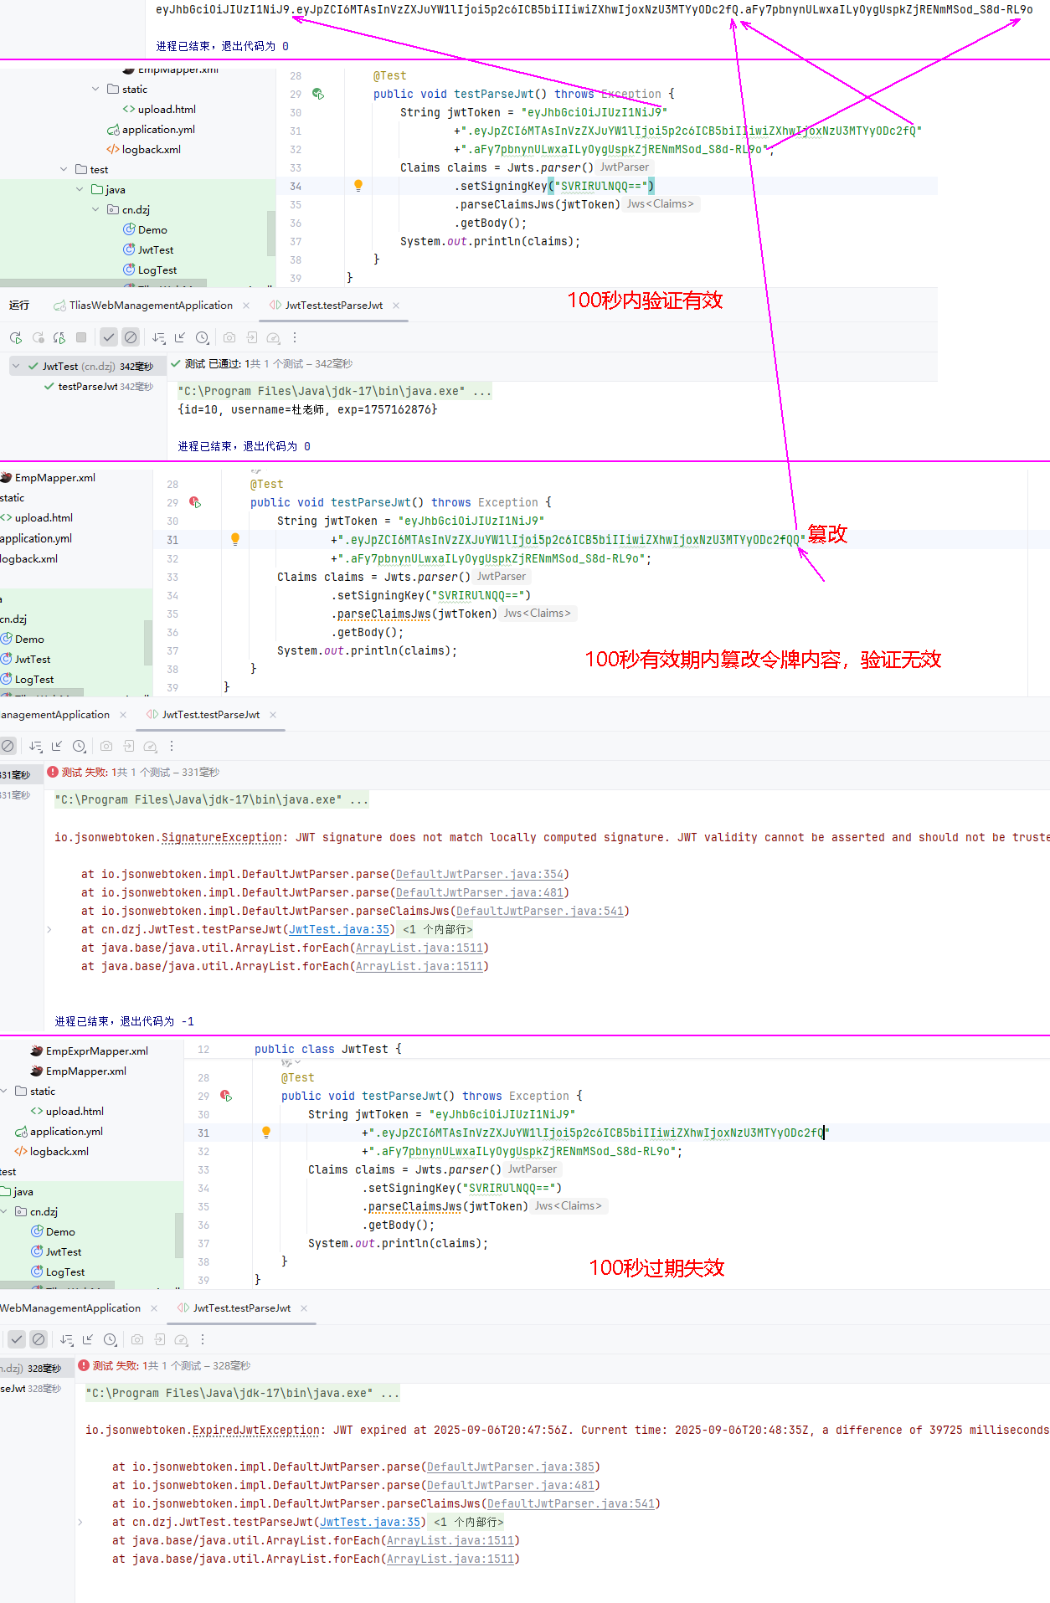1050x1603 pixels.
Task: Select EmpExprMapper.xml in the project tree
Action: point(96,1051)
